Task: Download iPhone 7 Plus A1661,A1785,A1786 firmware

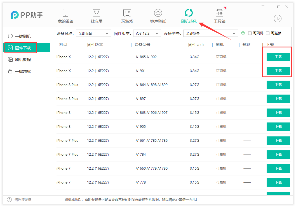Action: tap(278, 140)
